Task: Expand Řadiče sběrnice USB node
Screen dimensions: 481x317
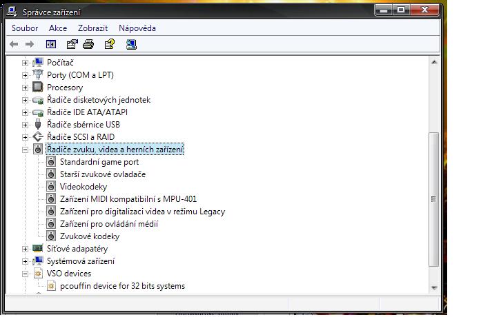Action: tap(25, 125)
